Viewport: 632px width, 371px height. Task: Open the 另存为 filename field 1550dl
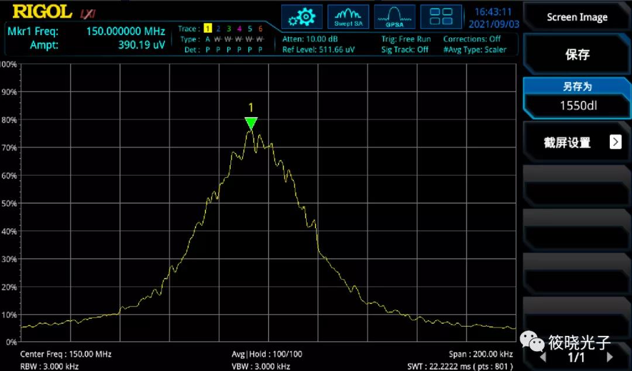pos(577,106)
